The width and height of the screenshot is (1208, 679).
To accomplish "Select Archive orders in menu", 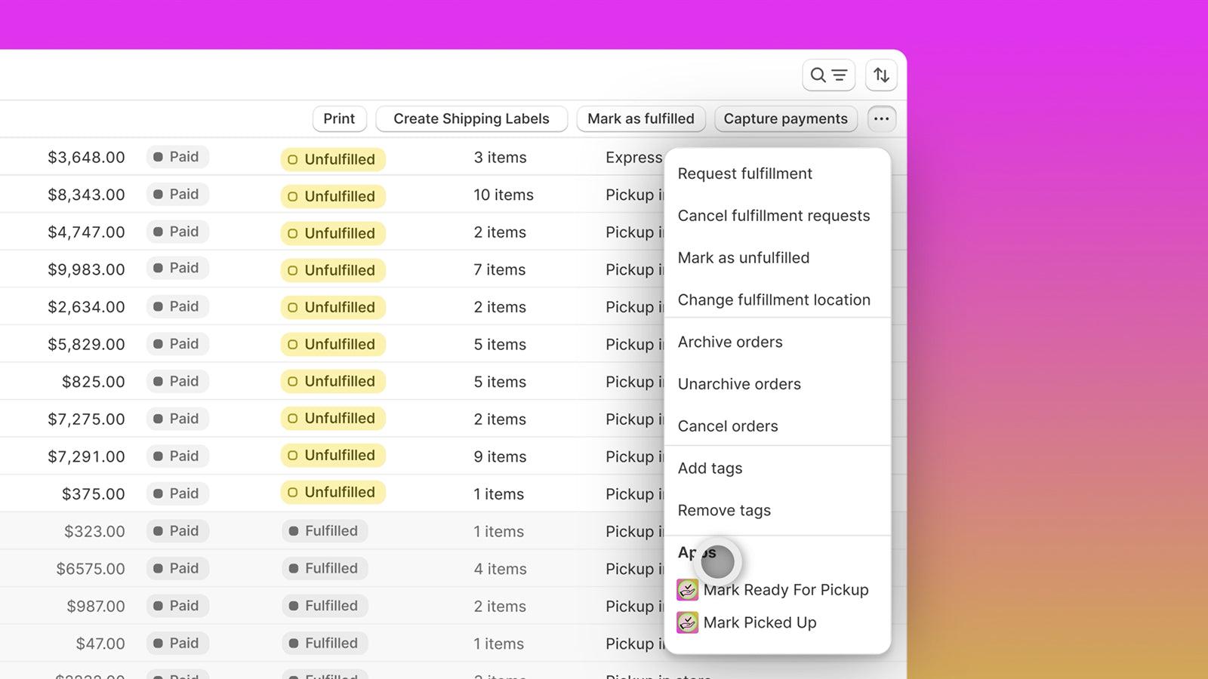I will coord(729,342).
